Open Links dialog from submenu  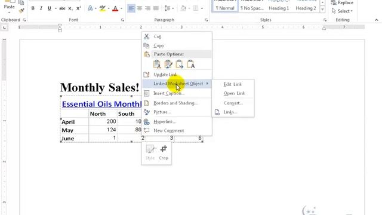tap(233, 112)
